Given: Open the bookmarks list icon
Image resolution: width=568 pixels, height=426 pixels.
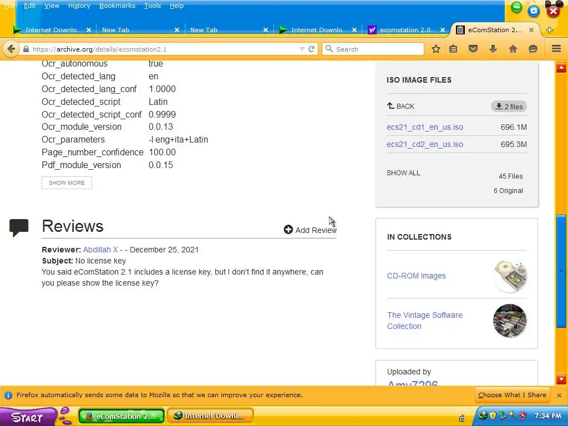Looking at the screenshot, I should 453,49.
